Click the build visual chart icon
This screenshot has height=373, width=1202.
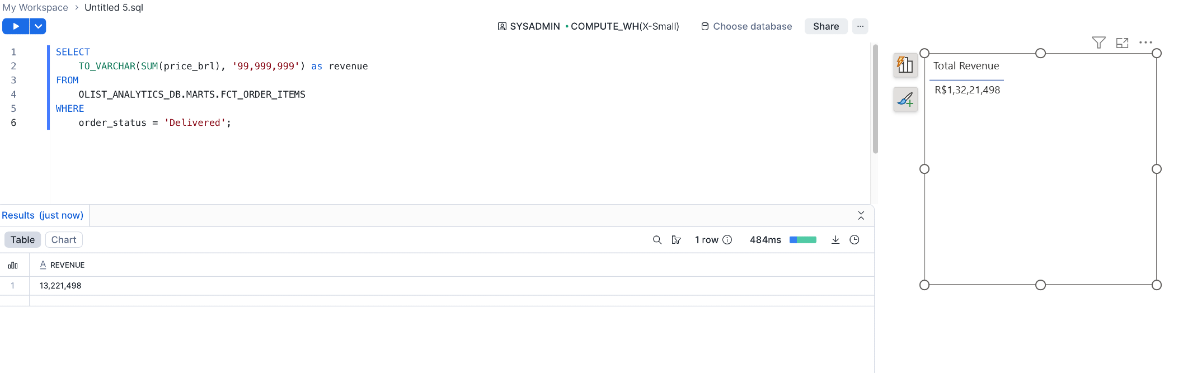(905, 65)
